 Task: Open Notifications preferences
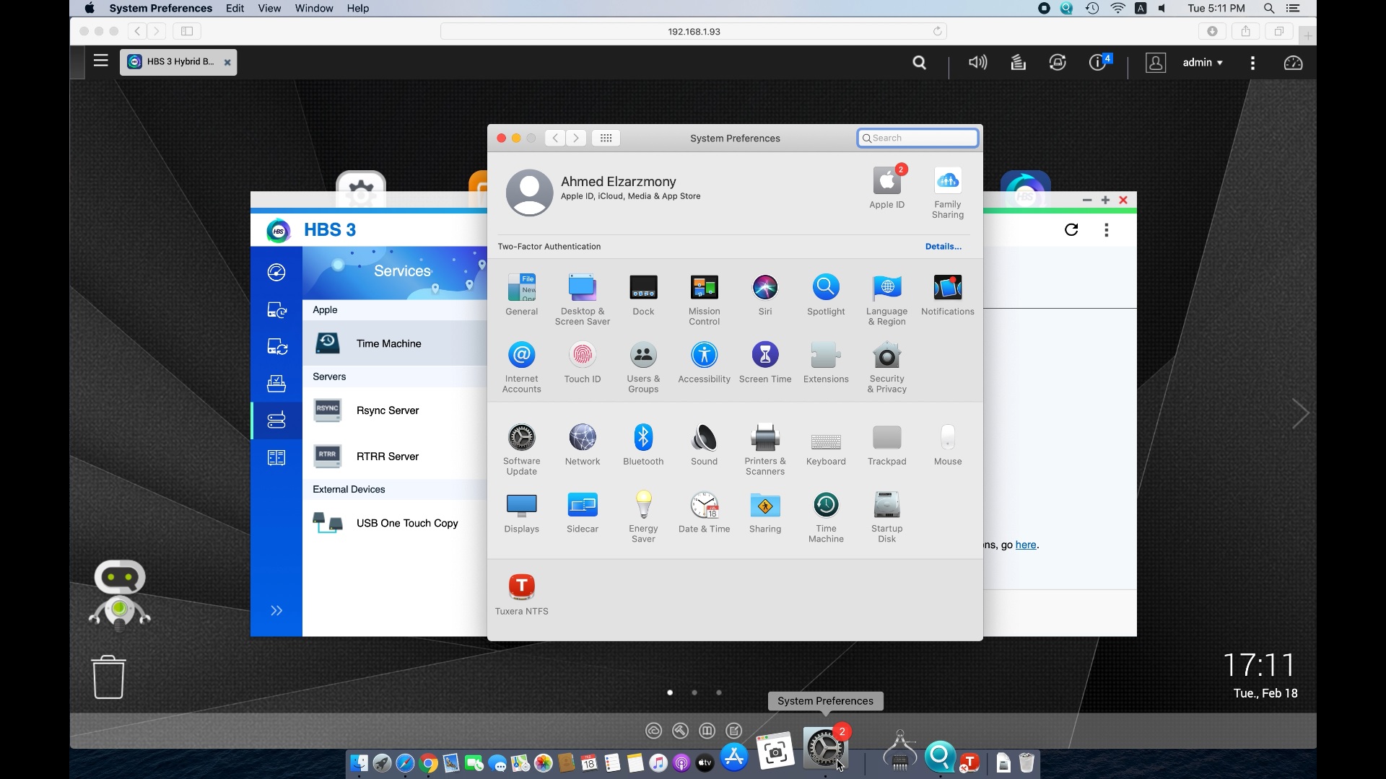click(948, 295)
